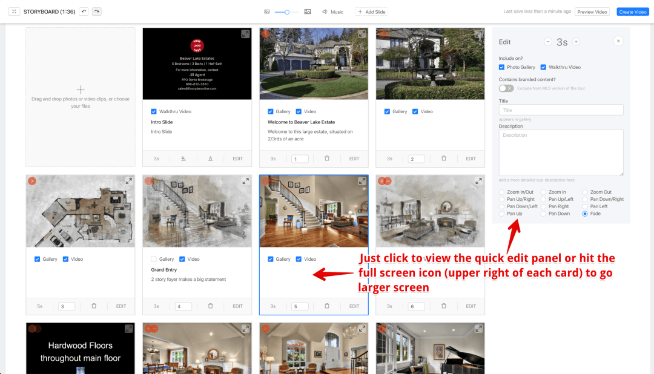654x374 pixels.
Task: Decrease slide duration with minus button
Action: click(x=548, y=42)
